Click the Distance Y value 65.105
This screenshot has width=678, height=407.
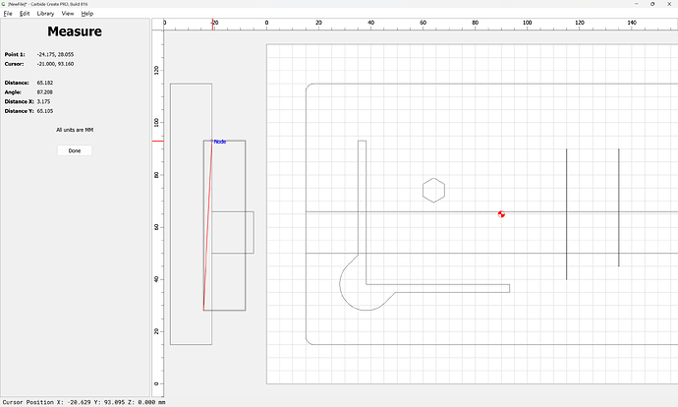(45, 111)
